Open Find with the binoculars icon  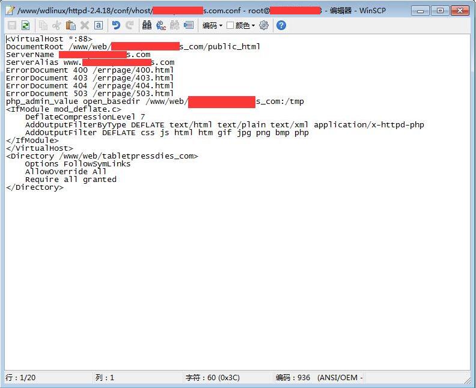[147, 25]
